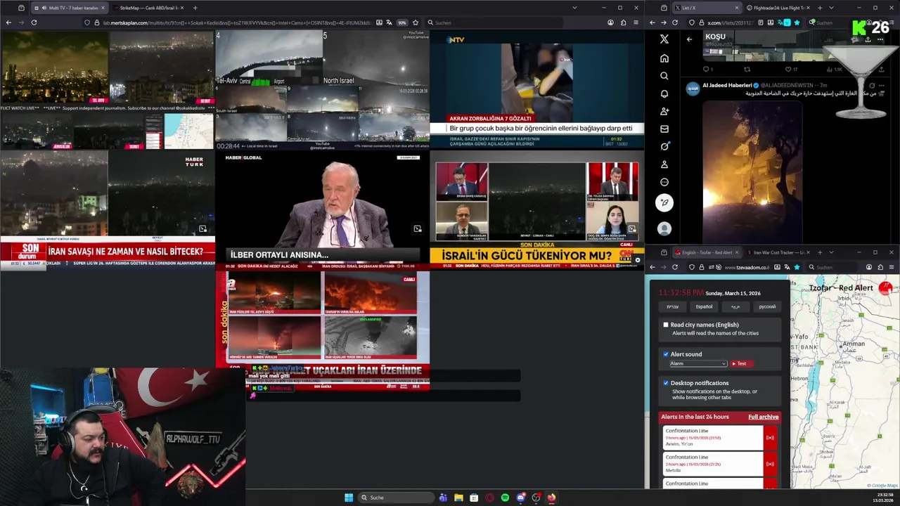900x506 pixels.
Task: Click Confrontation Line Avivim alert entry
Action: (x=712, y=438)
